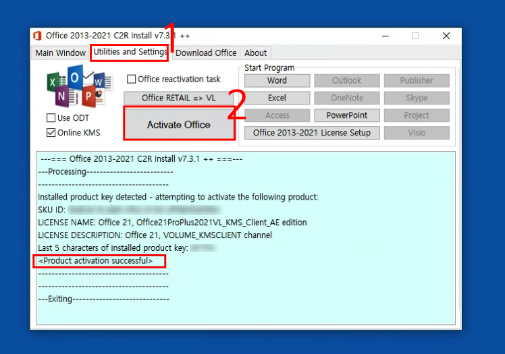Image resolution: width=505 pixels, height=354 pixels.
Task: Click the greyed Skype button
Action: [x=417, y=98]
